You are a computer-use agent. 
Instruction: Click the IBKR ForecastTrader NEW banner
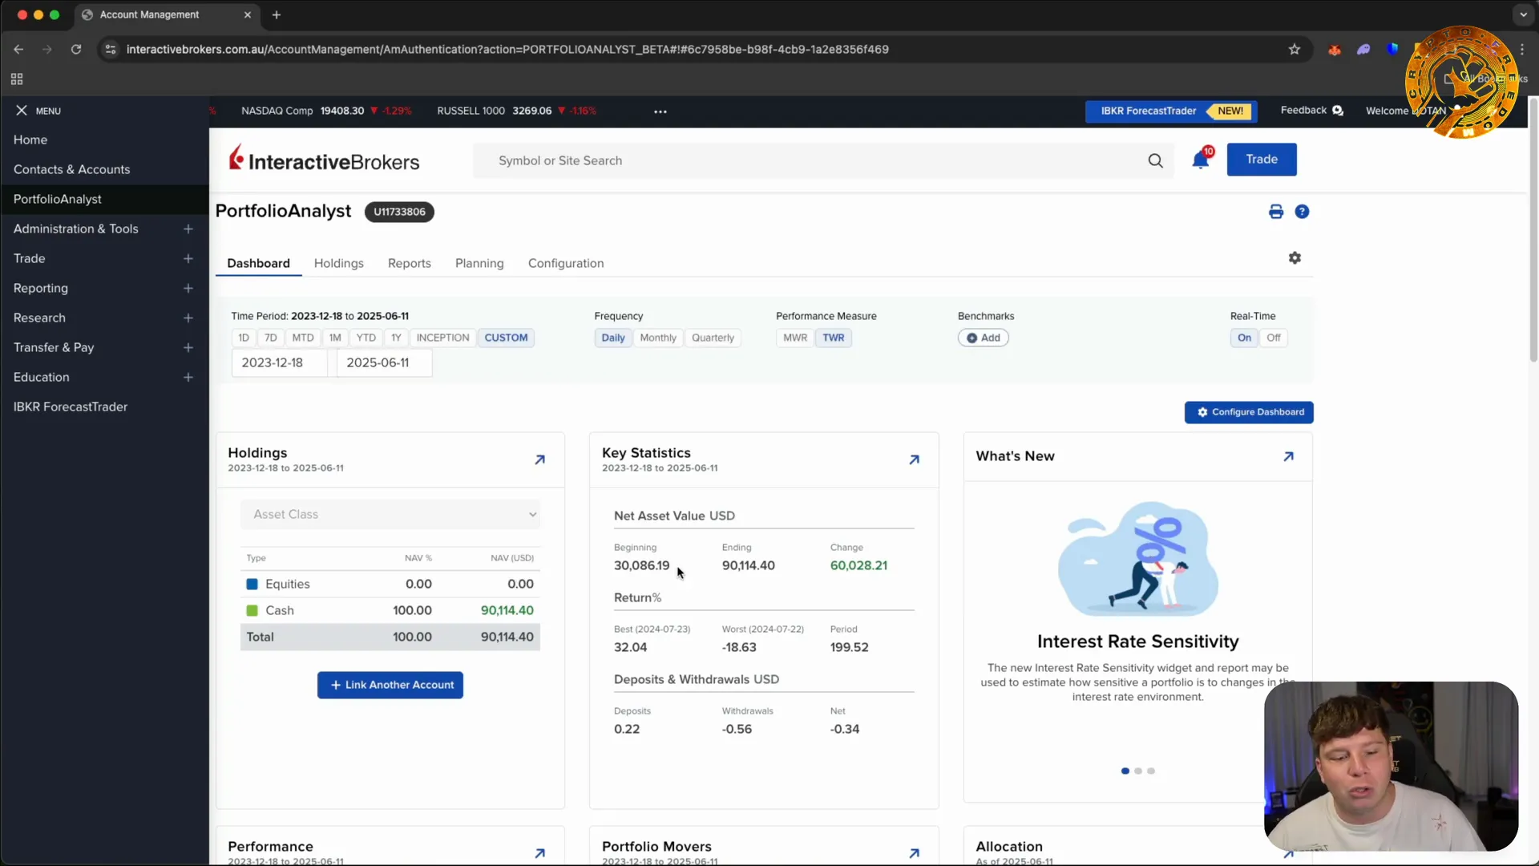[1171, 111]
